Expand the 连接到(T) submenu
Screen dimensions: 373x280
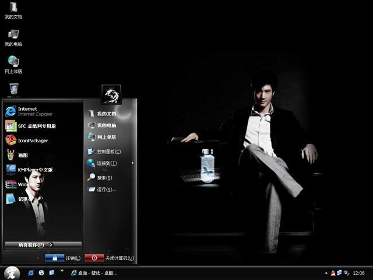108,163
